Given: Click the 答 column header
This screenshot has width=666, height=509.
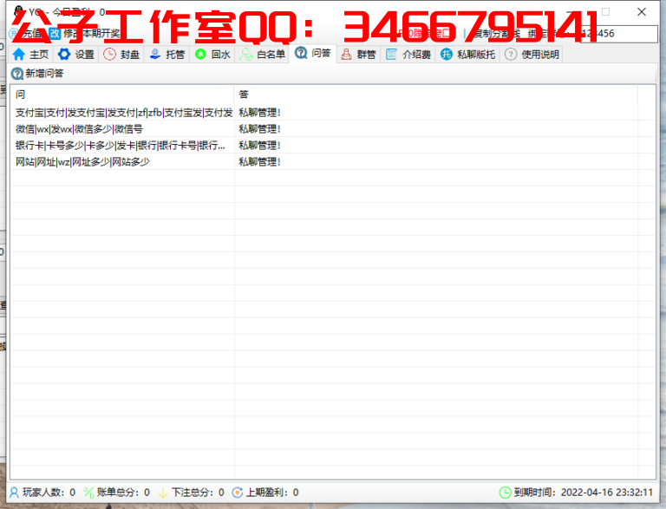Looking at the screenshot, I should pos(436,95).
